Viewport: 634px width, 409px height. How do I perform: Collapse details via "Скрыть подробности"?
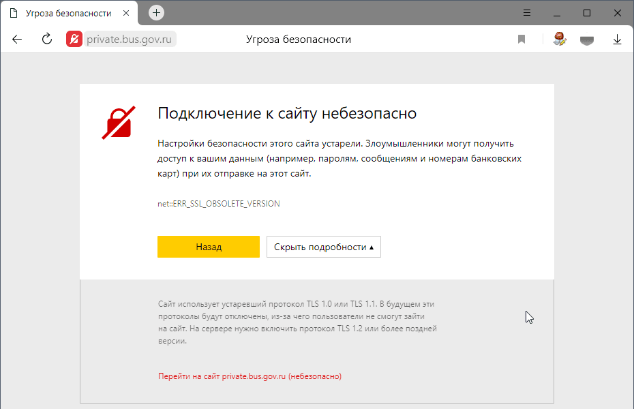click(323, 247)
